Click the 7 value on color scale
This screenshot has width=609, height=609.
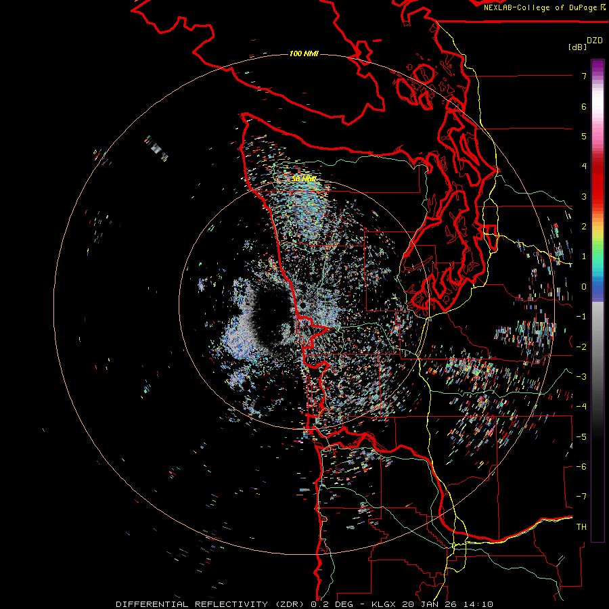coord(584,76)
